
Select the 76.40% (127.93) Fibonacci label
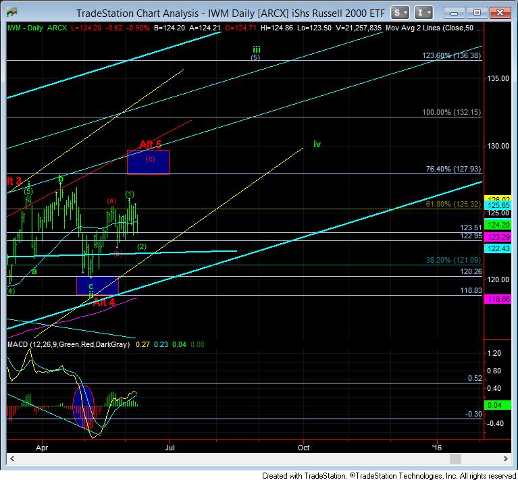coord(453,169)
